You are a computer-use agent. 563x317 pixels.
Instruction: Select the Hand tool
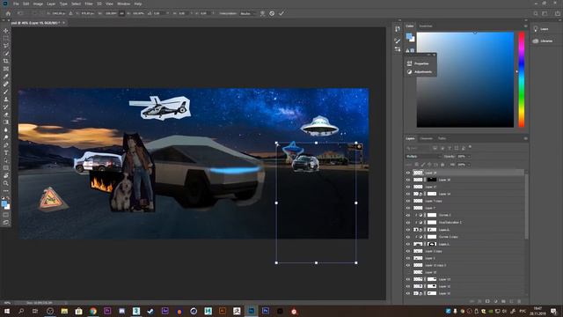coord(6,176)
